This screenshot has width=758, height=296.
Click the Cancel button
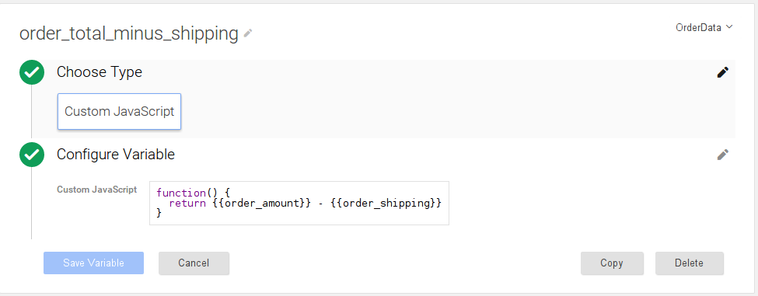194,263
